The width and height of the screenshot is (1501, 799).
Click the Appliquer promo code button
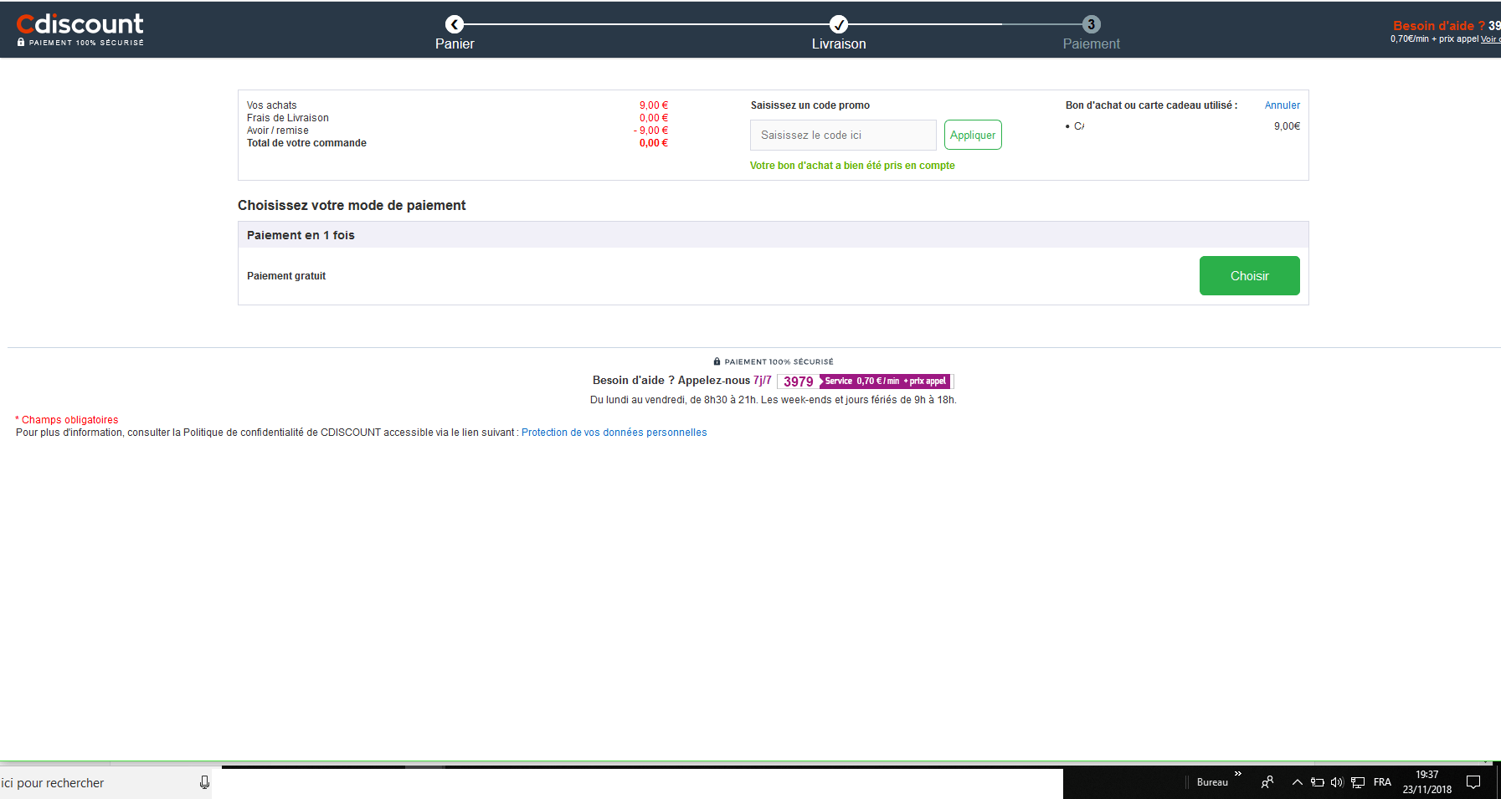pos(973,135)
